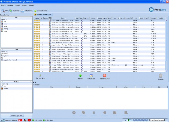Click the upload speed arrow in status bar
The image size is (169, 122).
44,120
